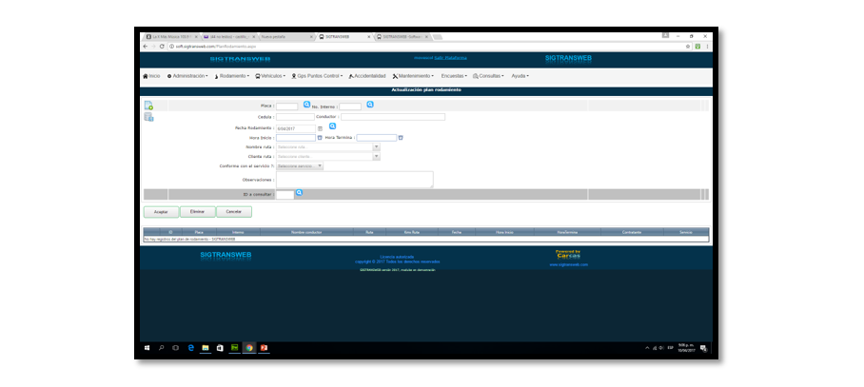864x387 pixels.
Task: Expand the Cliente ruta dropdown
Action: tap(377, 157)
